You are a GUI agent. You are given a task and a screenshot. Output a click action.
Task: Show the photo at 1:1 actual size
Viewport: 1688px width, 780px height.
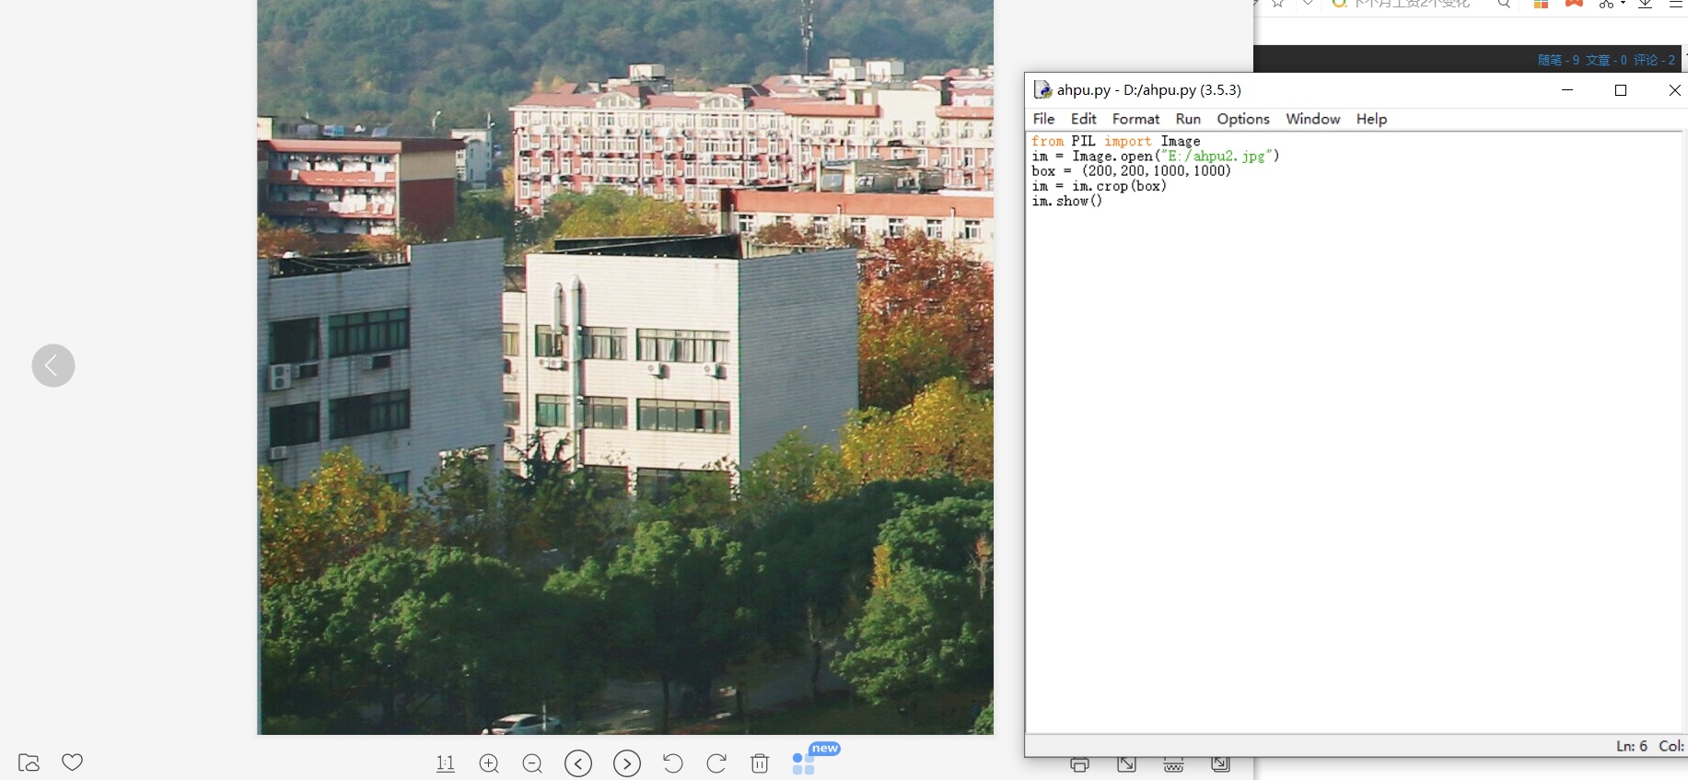tap(446, 763)
